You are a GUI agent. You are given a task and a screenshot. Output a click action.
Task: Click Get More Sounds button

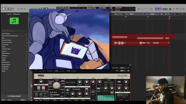click(x=14, y=96)
